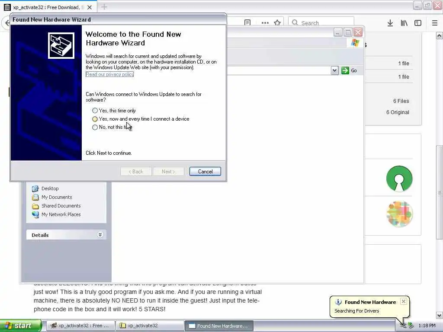The height and width of the screenshot is (332, 443).
Task: Click the Go button in Explorer window
Action: click(349, 70)
